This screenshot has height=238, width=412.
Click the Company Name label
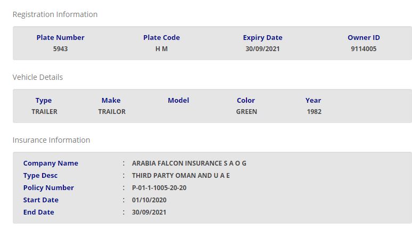(51, 163)
